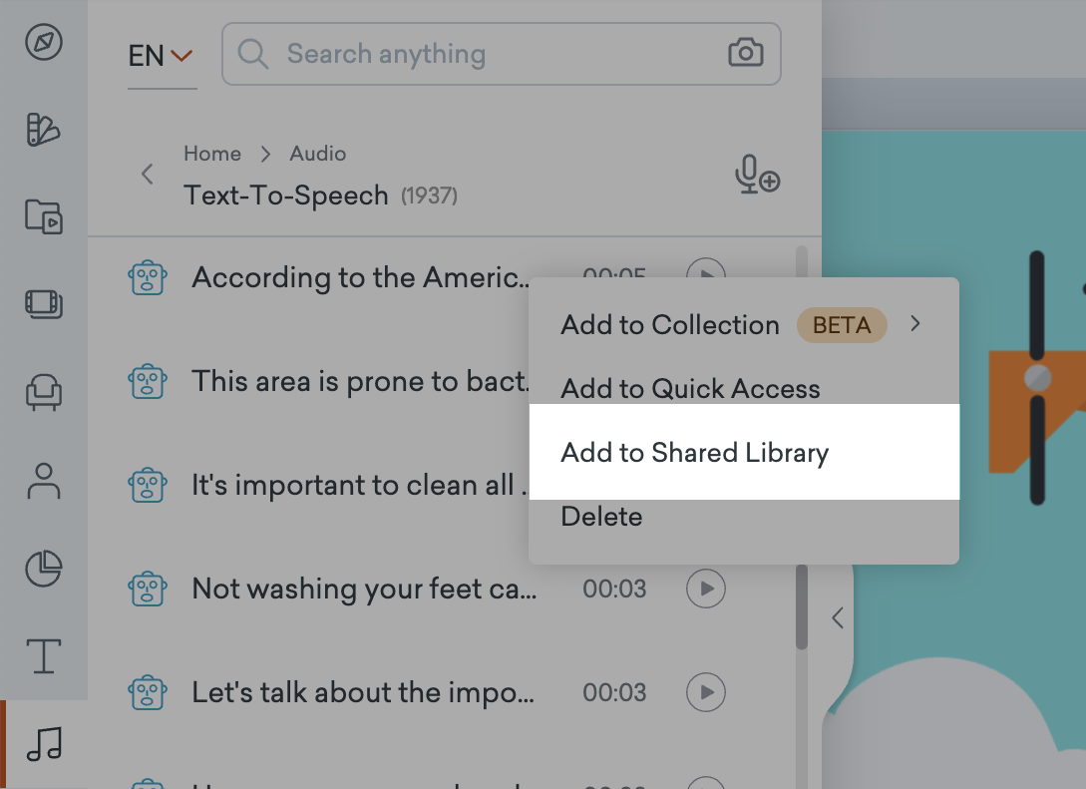
Task: Open the media folder sidebar icon
Action: [44, 216]
